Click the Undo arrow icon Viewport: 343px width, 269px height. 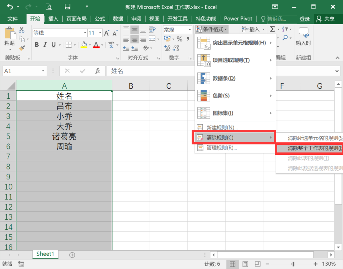pos(10,7)
